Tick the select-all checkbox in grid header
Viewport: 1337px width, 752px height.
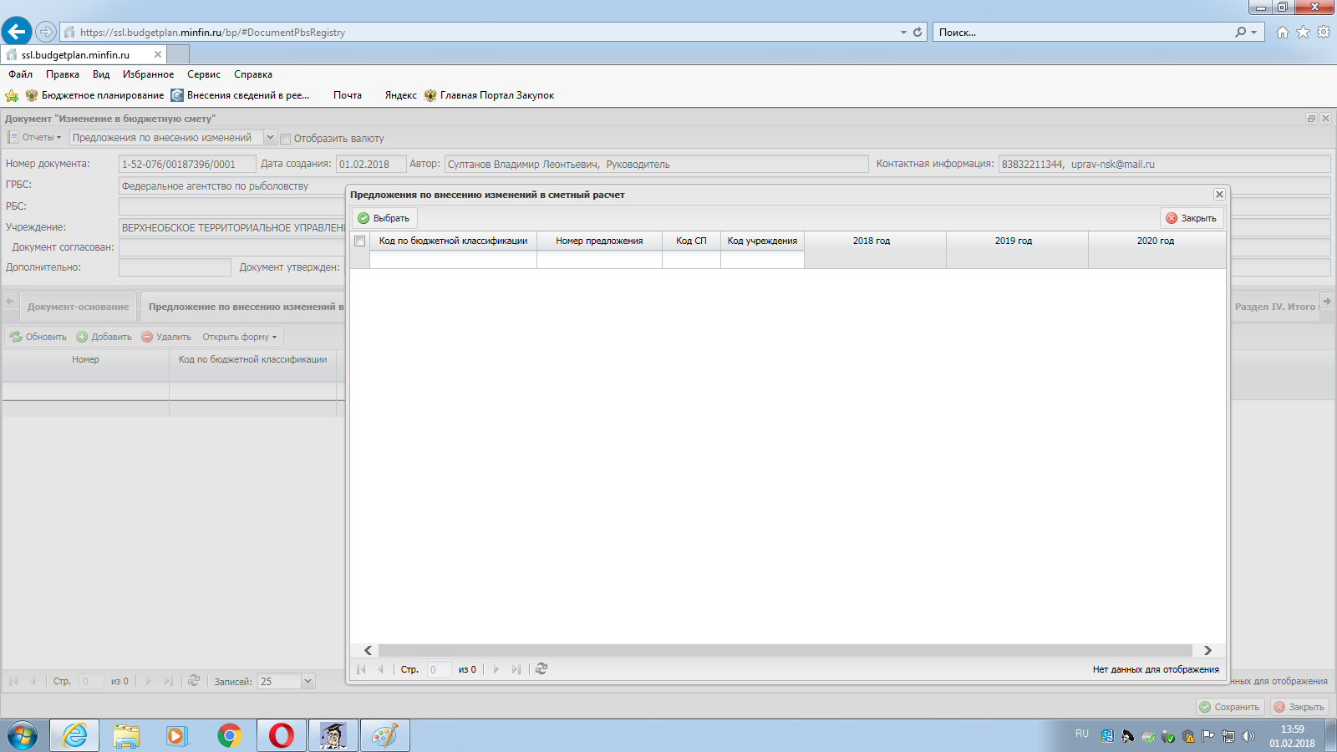(360, 241)
